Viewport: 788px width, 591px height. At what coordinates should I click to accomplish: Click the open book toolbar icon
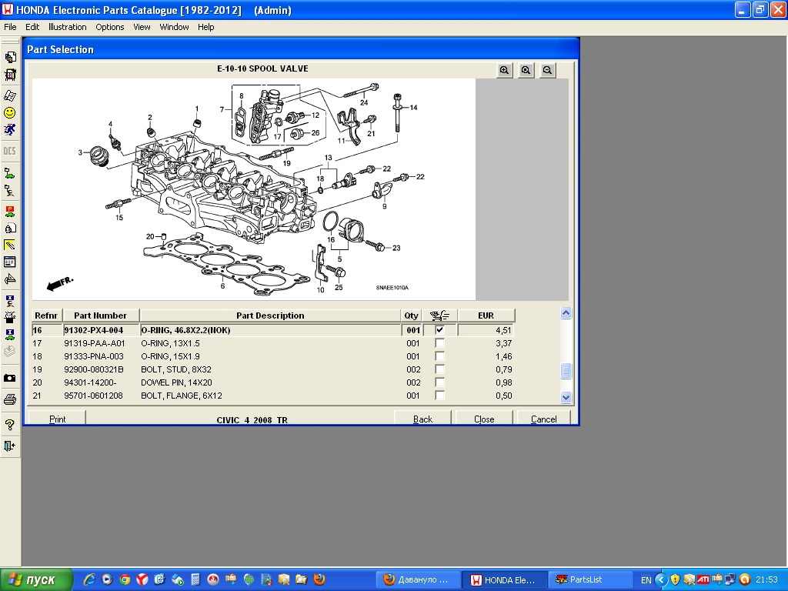click(x=9, y=95)
